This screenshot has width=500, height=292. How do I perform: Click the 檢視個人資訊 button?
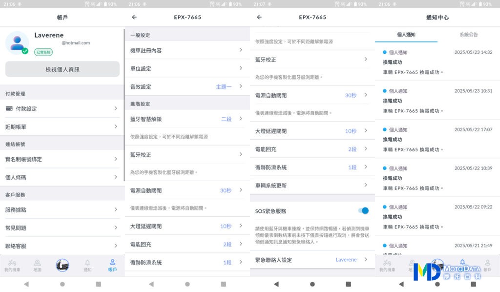click(x=62, y=69)
